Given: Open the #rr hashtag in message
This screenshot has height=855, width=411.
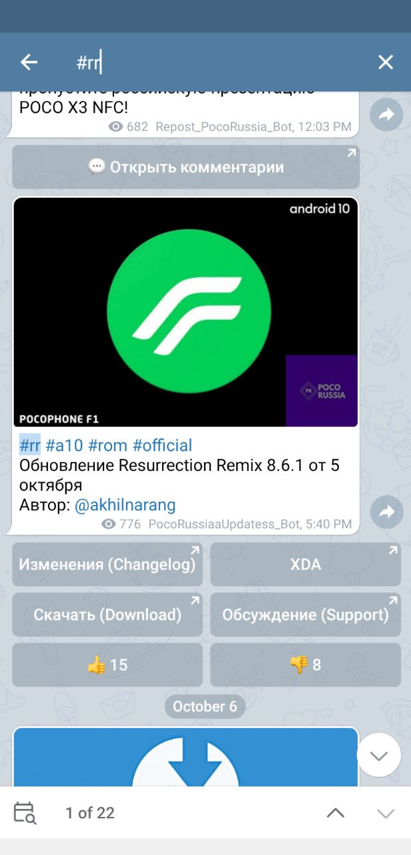Looking at the screenshot, I should click(30, 446).
